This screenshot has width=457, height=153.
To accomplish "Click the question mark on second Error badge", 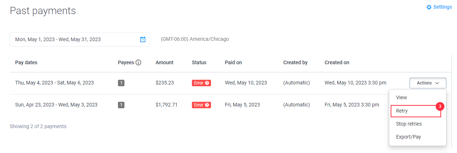I will click(x=207, y=105).
